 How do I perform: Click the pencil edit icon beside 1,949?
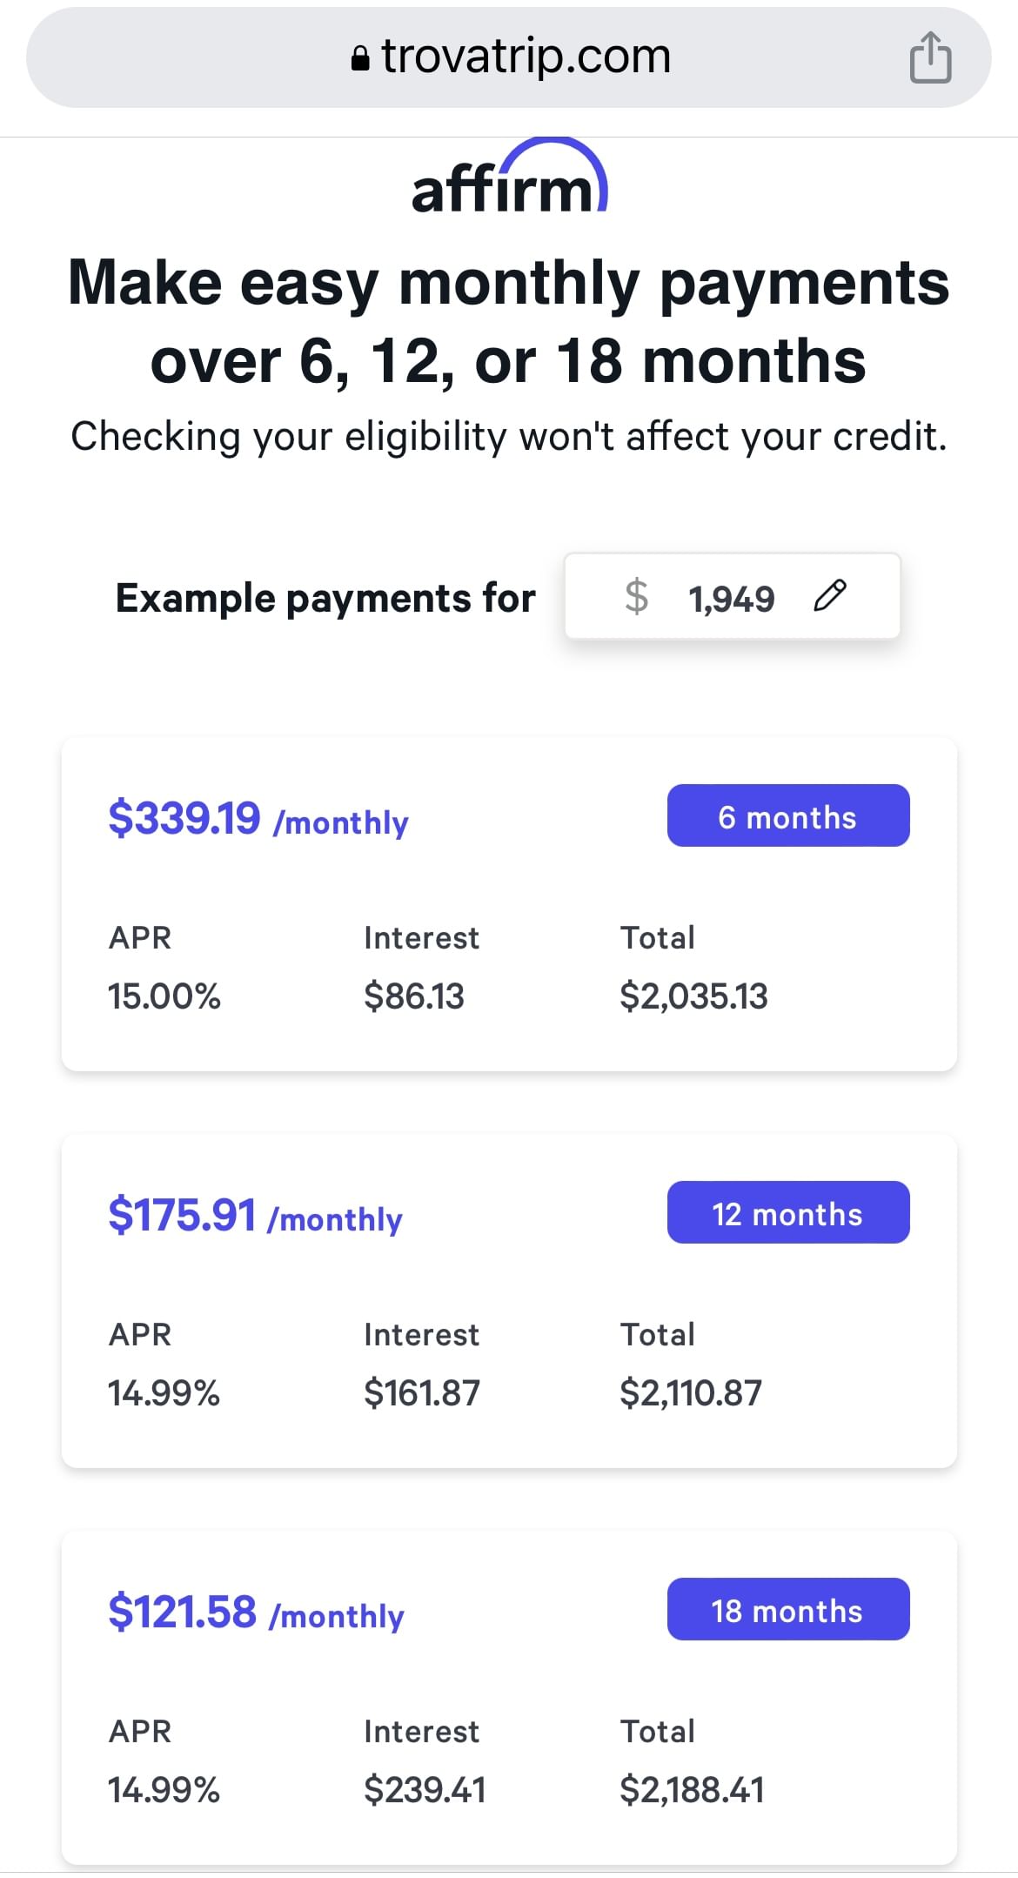(x=830, y=596)
